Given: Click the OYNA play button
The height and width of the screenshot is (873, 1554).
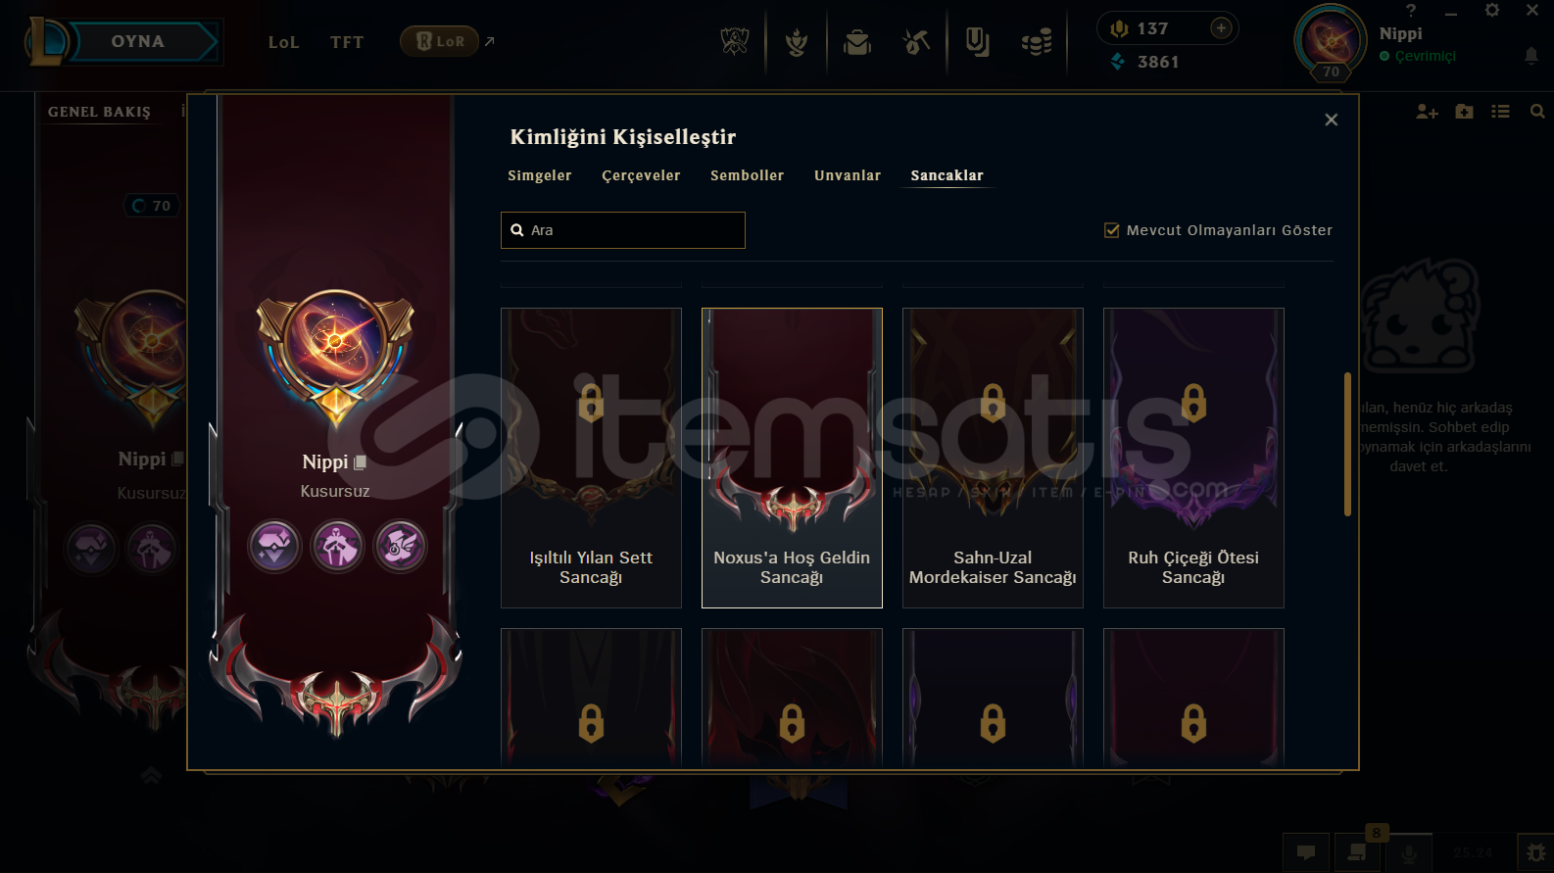Looking at the screenshot, I should click(x=137, y=42).
